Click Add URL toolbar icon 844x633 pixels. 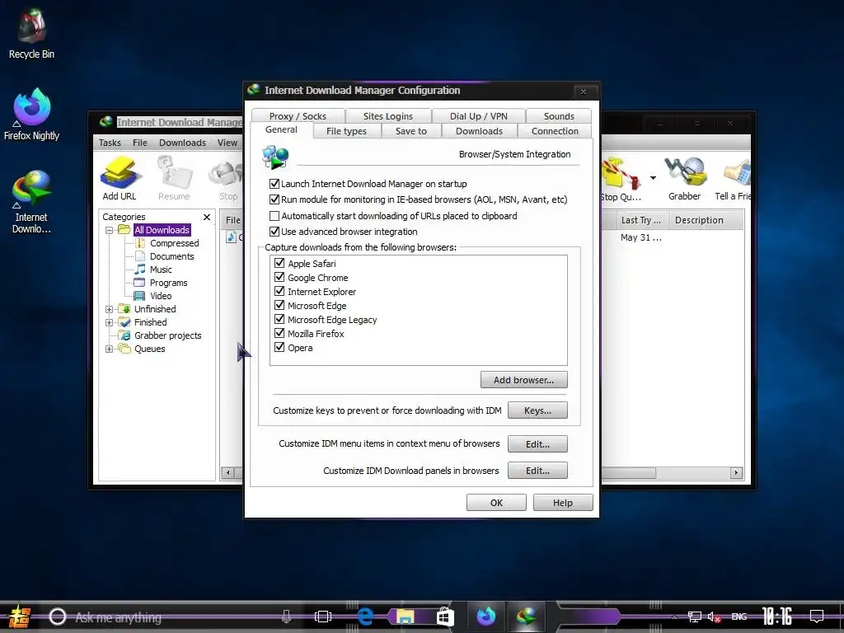point(120,178)
